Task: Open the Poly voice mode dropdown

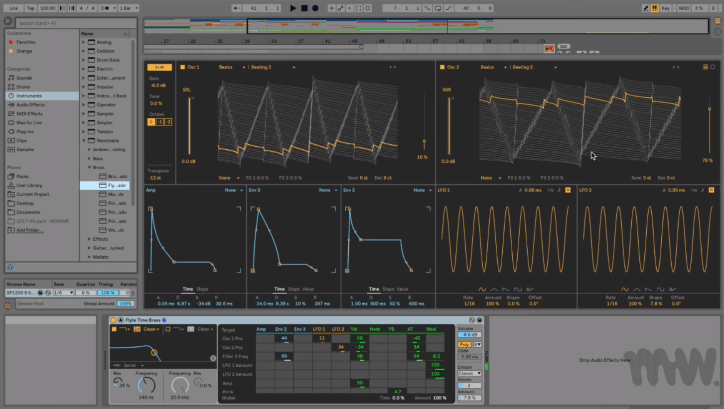Action: [x=464, y=344]
